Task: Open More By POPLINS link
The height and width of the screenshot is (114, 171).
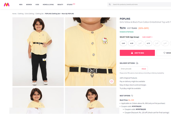Action: (68, 14)
